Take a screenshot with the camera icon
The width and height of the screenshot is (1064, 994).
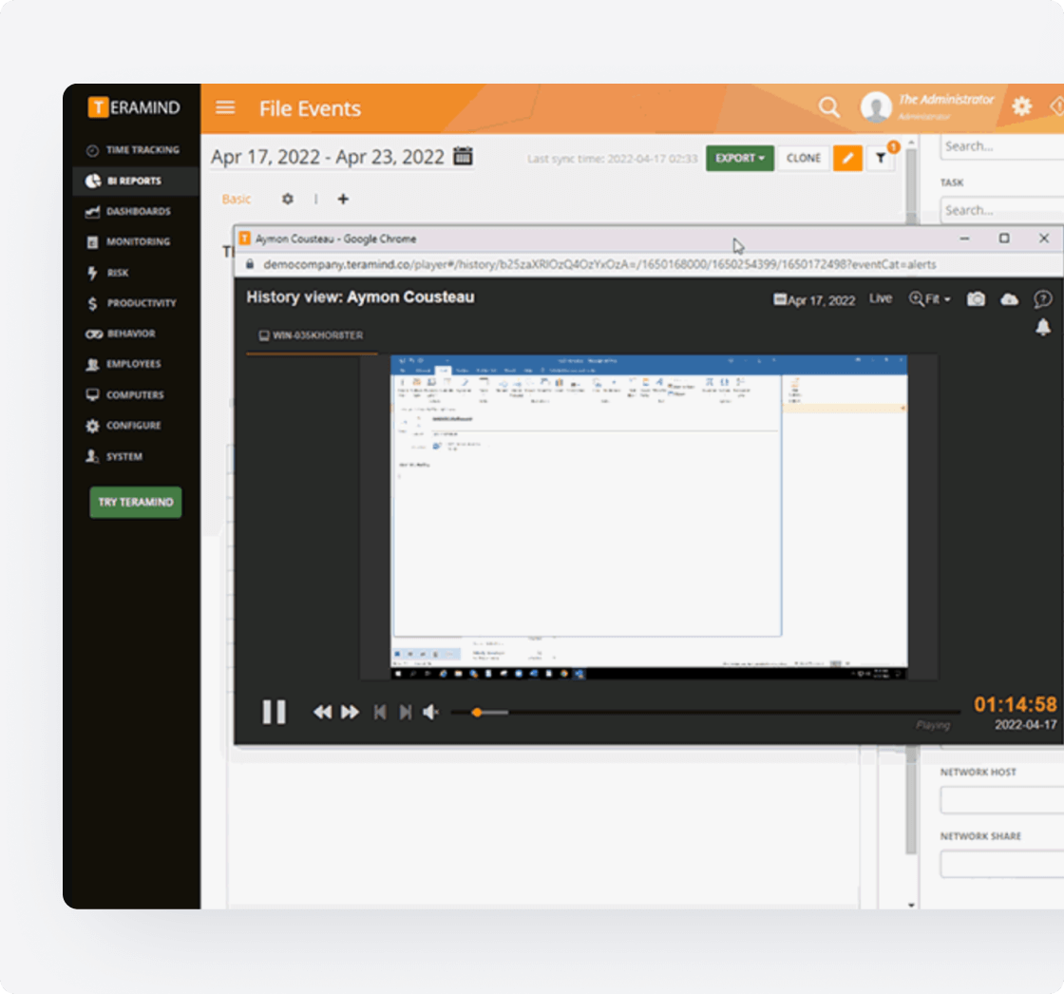pos(977,298)
